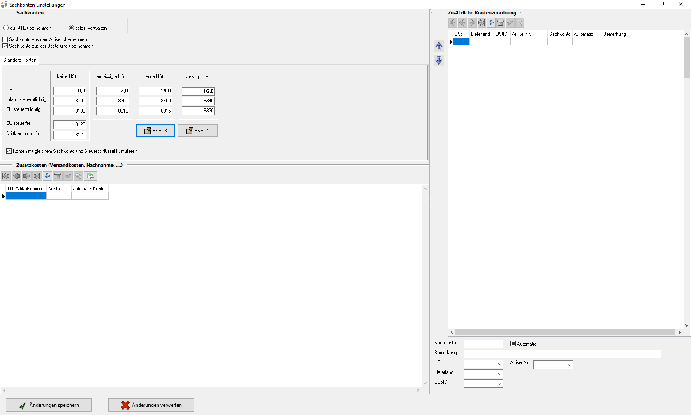Image resolution: width=691 pixels, height=415 pixels.
Task: Click delete record icon in Zusatzkosten toolbar
Action: [58, 176]
